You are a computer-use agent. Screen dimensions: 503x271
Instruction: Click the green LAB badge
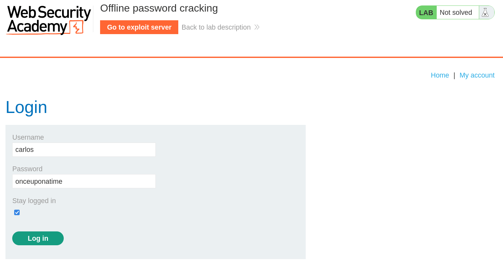tap(426, 12)
